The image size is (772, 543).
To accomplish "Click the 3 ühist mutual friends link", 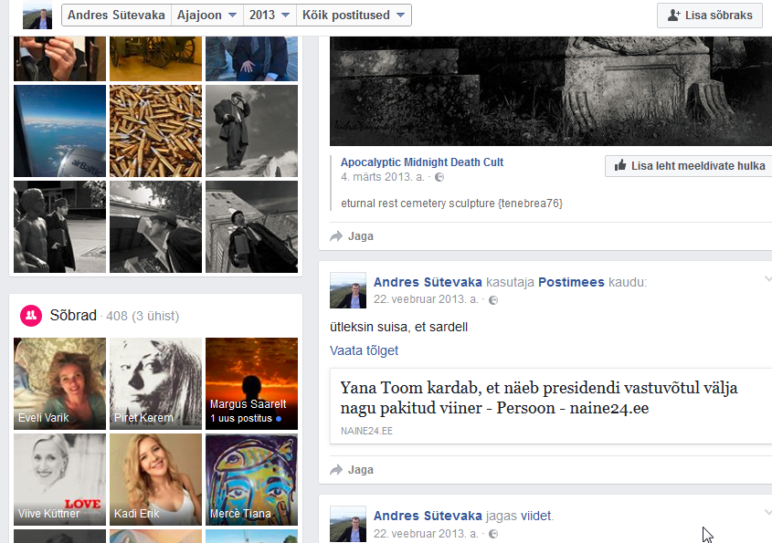I will pyautogui.click(x=155, y=316).
